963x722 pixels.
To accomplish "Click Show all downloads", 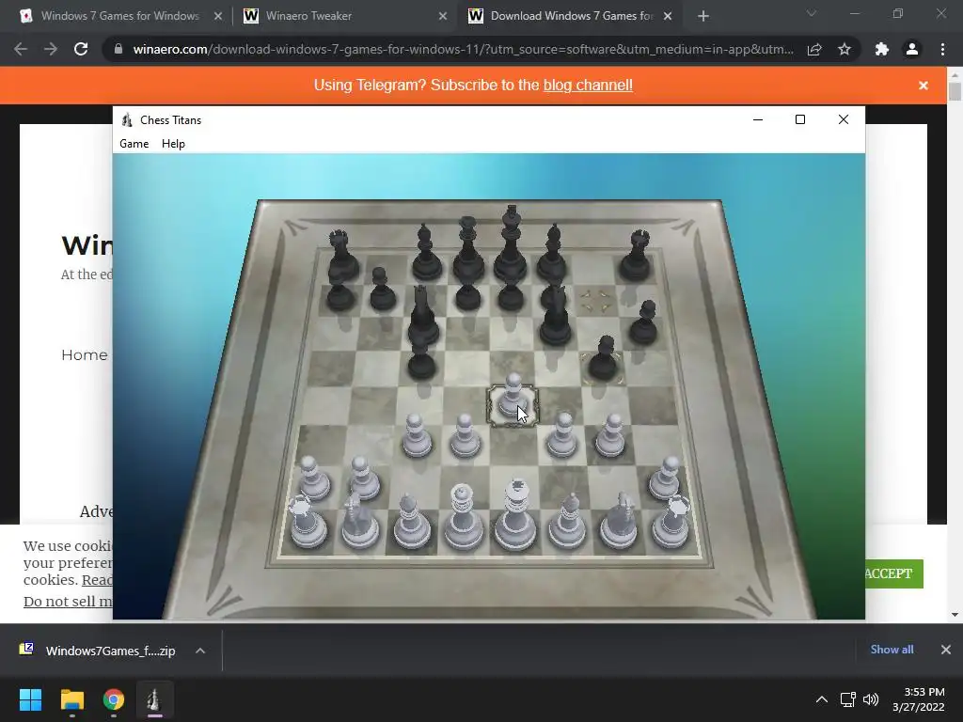I will click(x=892, y=650).
